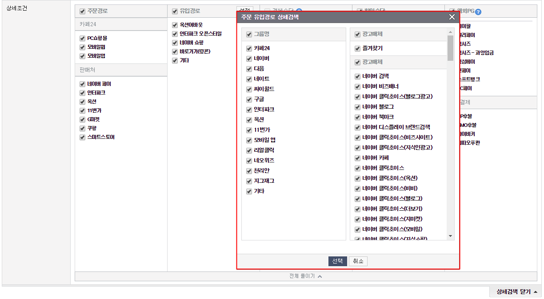544x299 pixels.
Task: Uncheck the G마켓 checkbox
Action: point(82,119)
